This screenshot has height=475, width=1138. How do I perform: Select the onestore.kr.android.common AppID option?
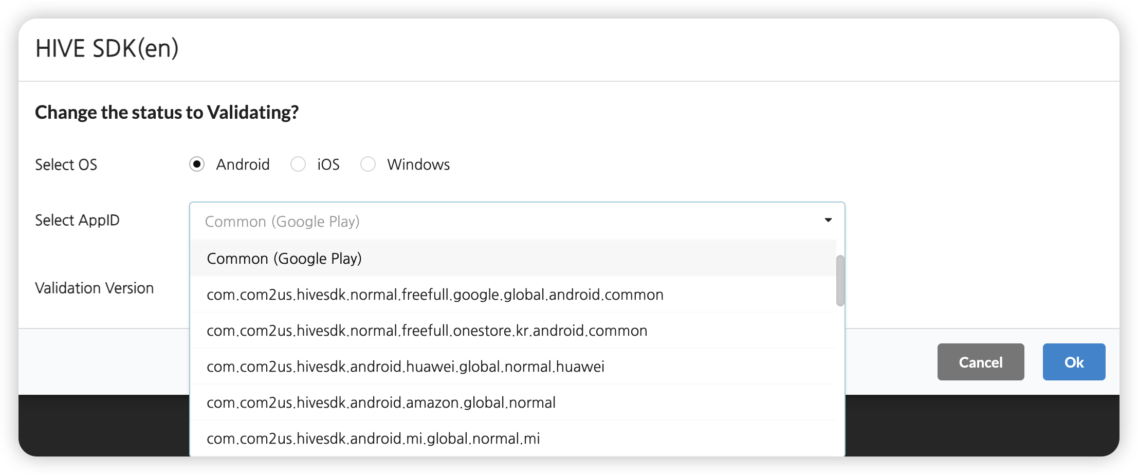(x=427, y=331)
